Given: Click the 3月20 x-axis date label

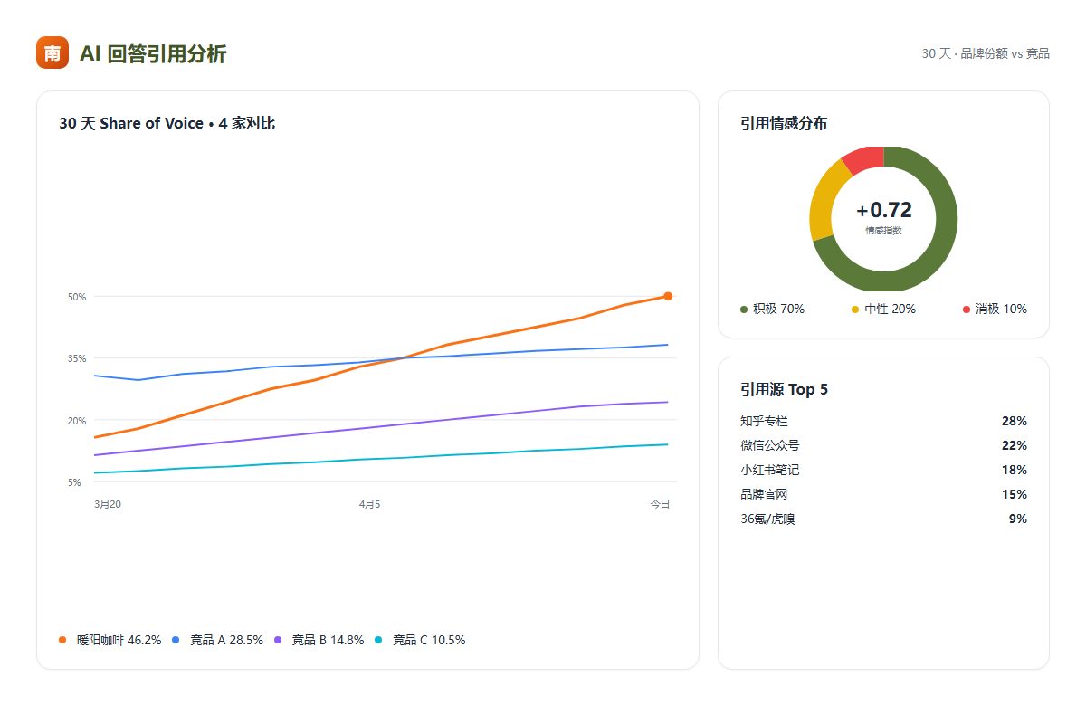Looking at the screenshot, I should (x=108, y=504).
